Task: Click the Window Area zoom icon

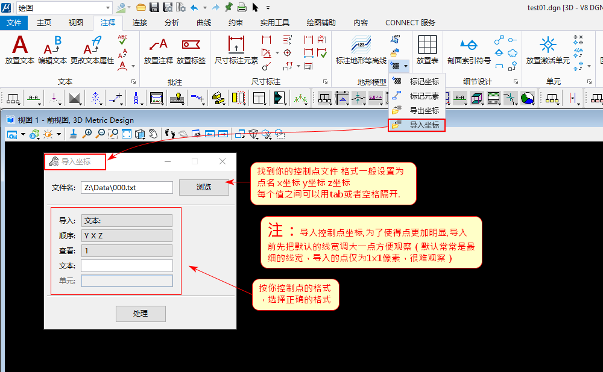Action: point(113,134)
